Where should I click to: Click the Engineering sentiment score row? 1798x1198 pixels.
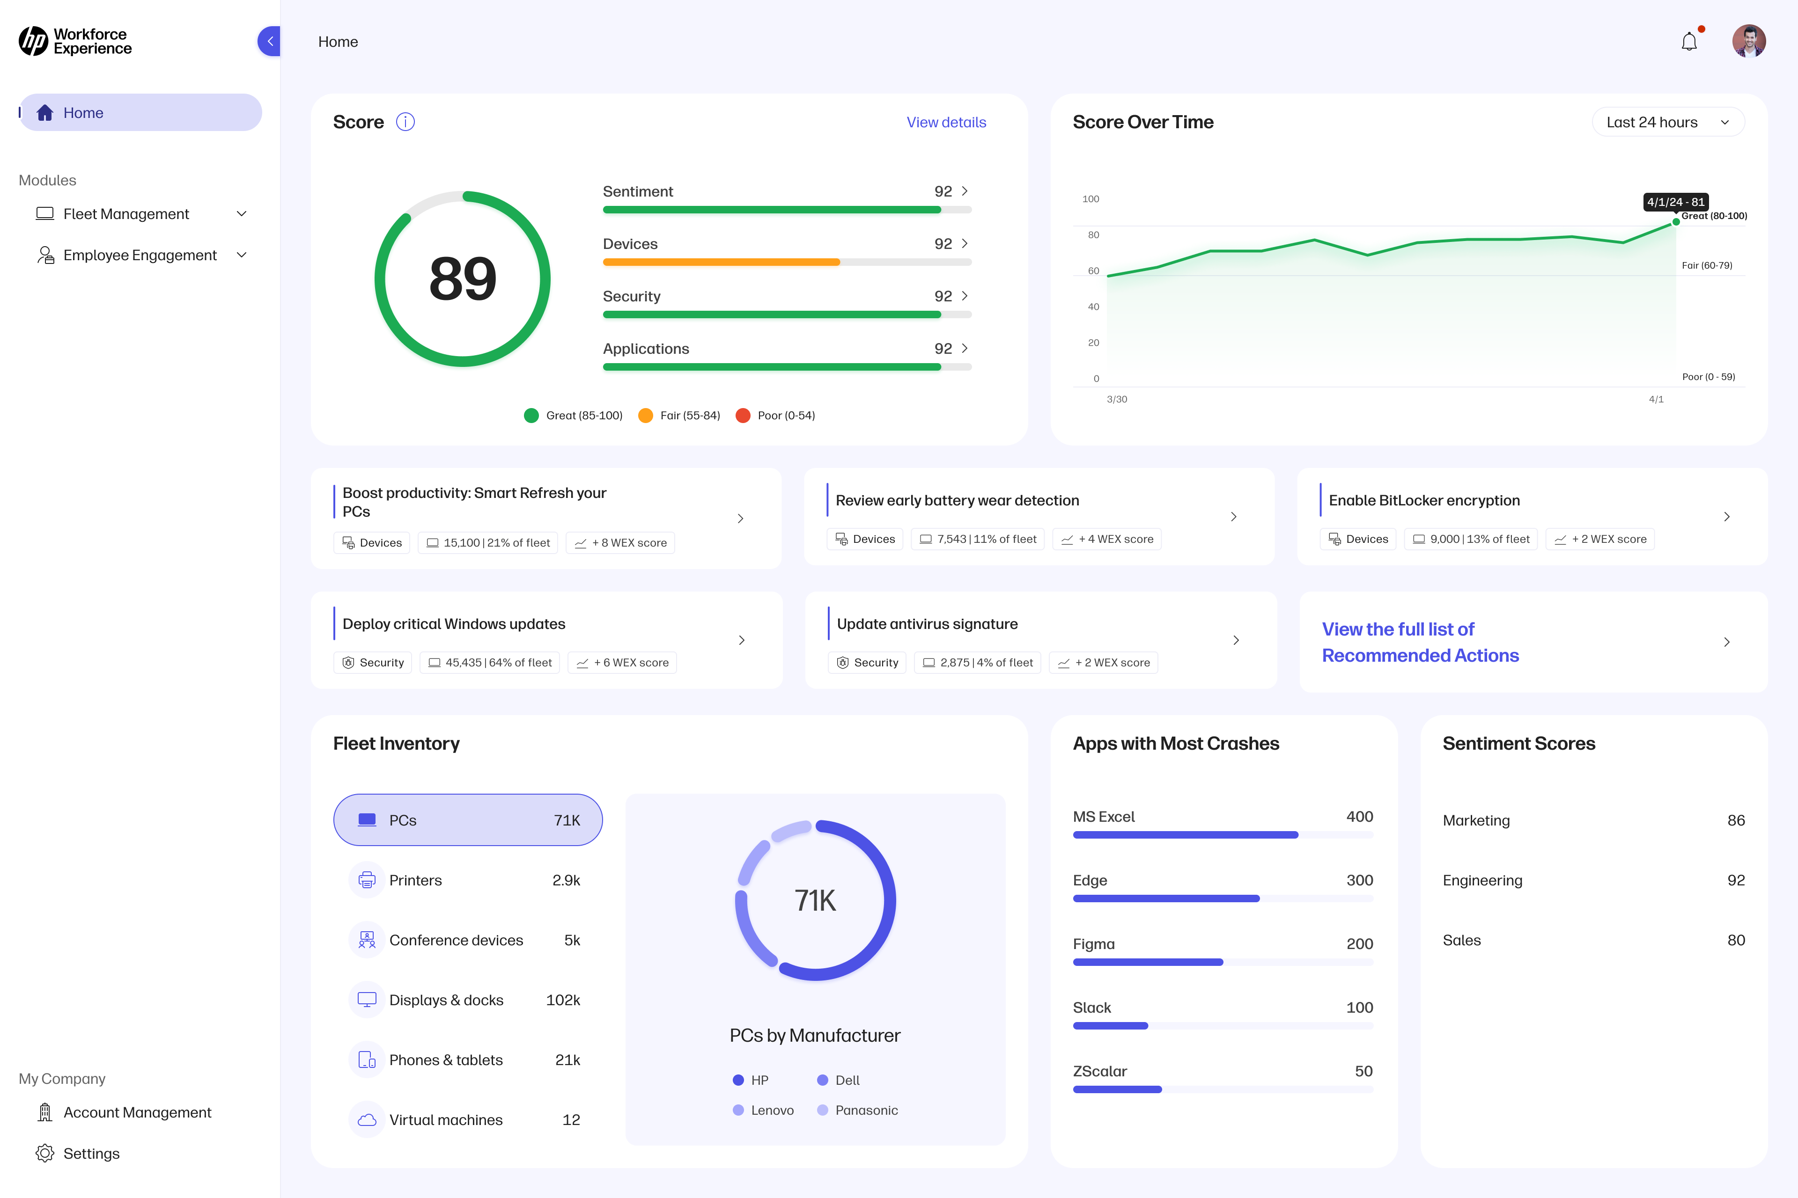[1594, 880]
